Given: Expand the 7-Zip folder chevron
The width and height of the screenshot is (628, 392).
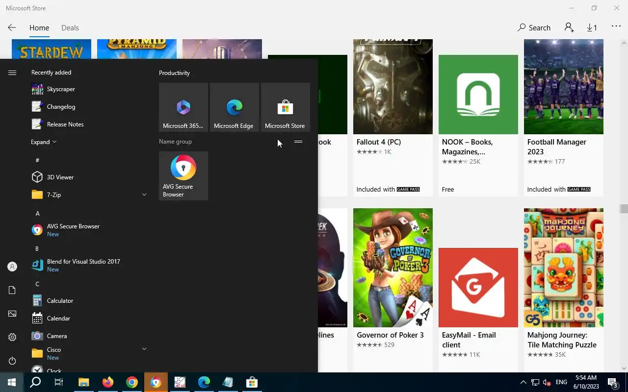Looking at the screenshot, I should 144,195.
